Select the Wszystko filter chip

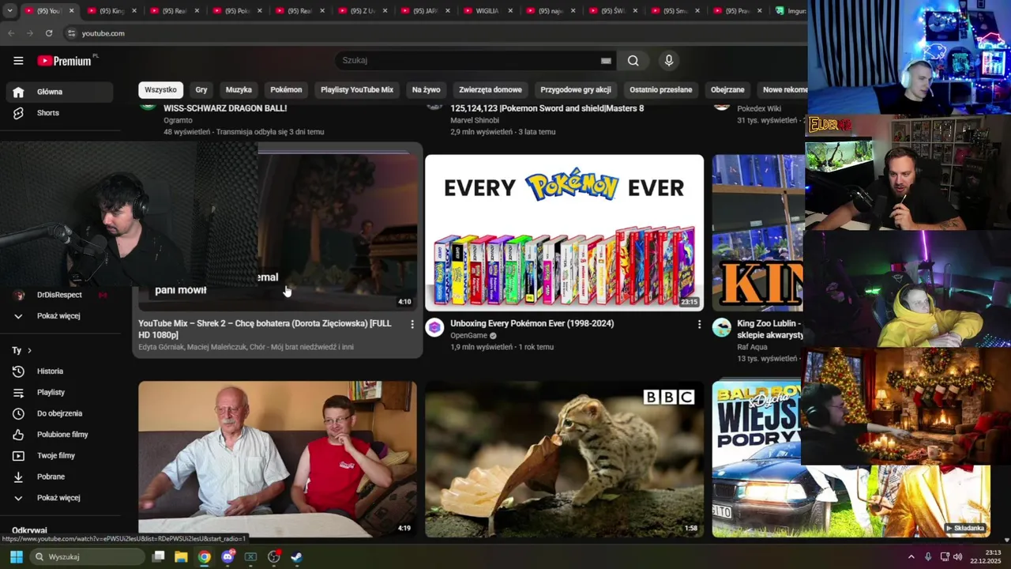[160, 90]
